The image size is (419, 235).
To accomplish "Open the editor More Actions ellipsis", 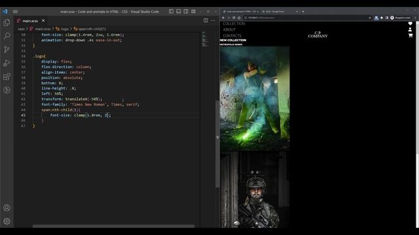I will pyautogui.click(x=213, y=20).
